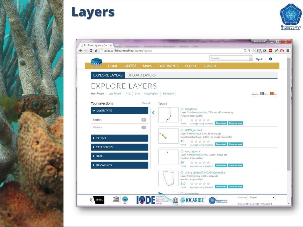Viewport: 303px width, 227px height.
Task: Sort layers by Most Popular
Action: point(151,94)
